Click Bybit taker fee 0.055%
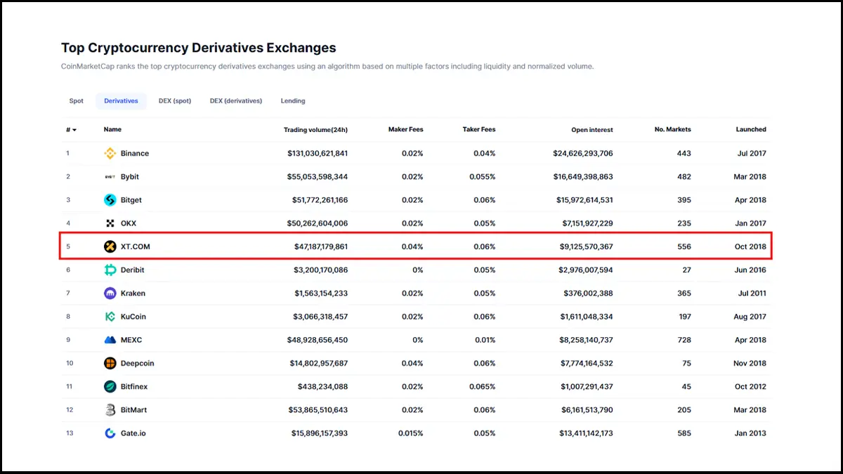This screenshot has height=474, width=843. pos(482,177)
